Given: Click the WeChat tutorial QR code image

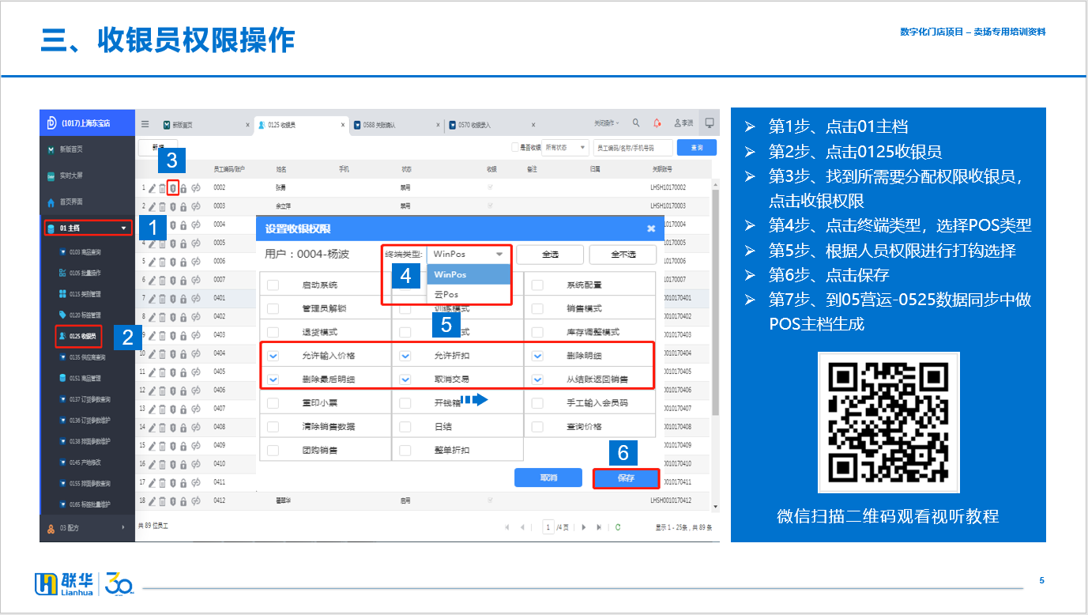Looking at the screenshot, I should click(888, 423).
